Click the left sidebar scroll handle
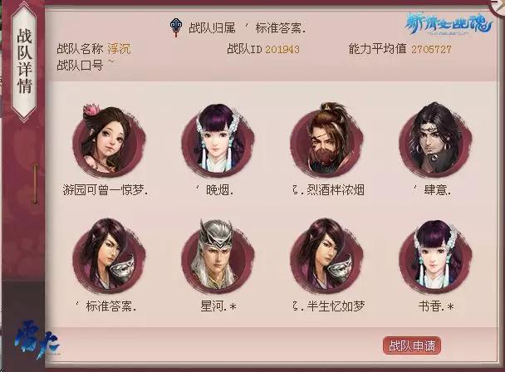 [x=36, y=184]
